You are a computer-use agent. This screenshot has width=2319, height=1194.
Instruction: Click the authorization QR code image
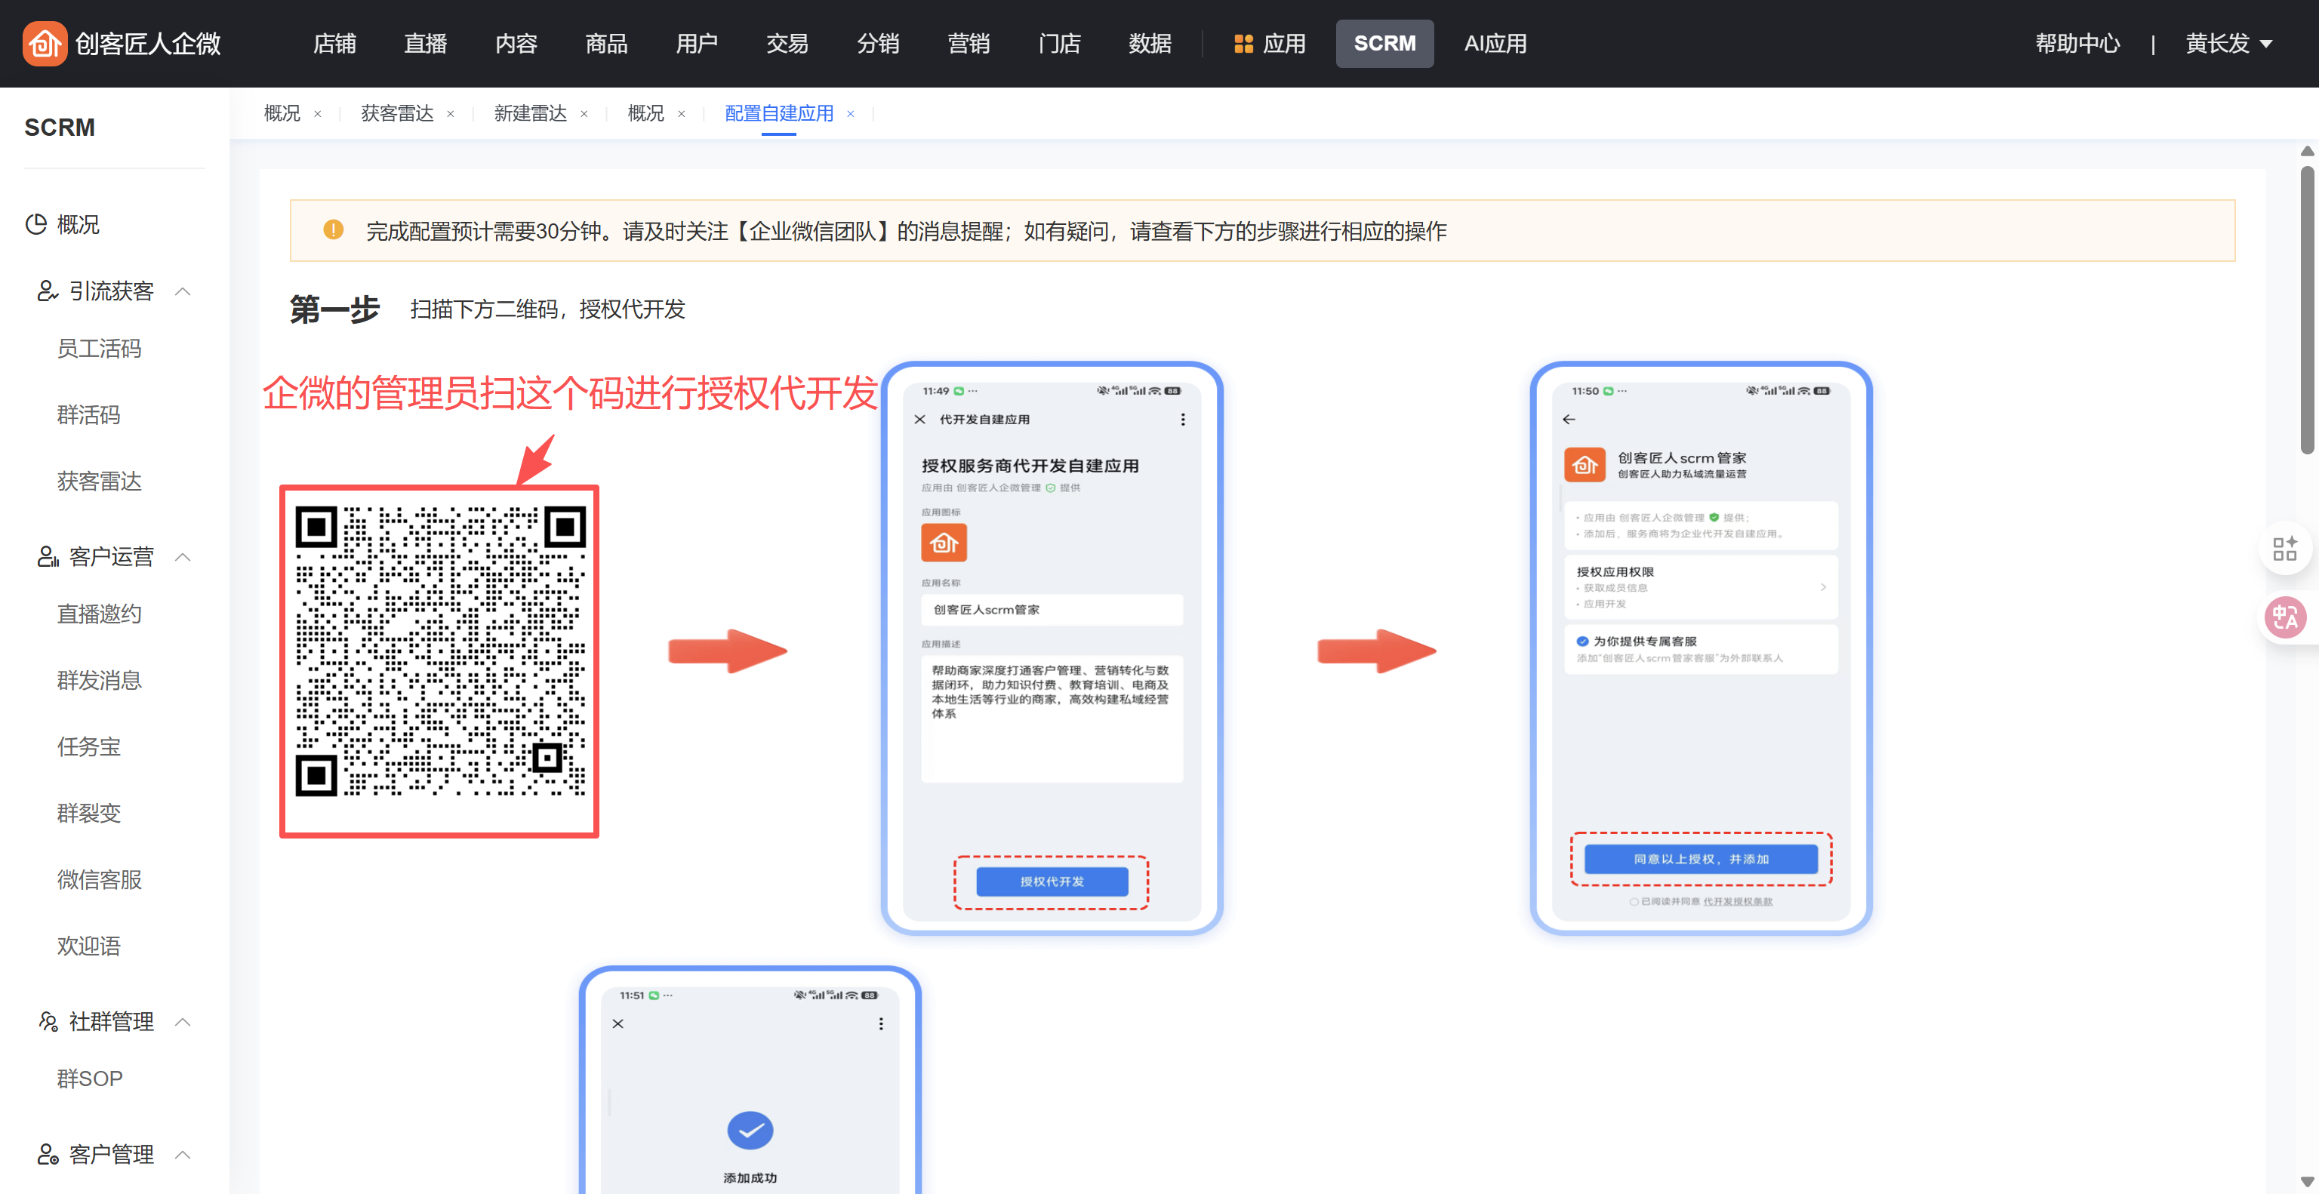pyautogui.click(x=439, y=651)
